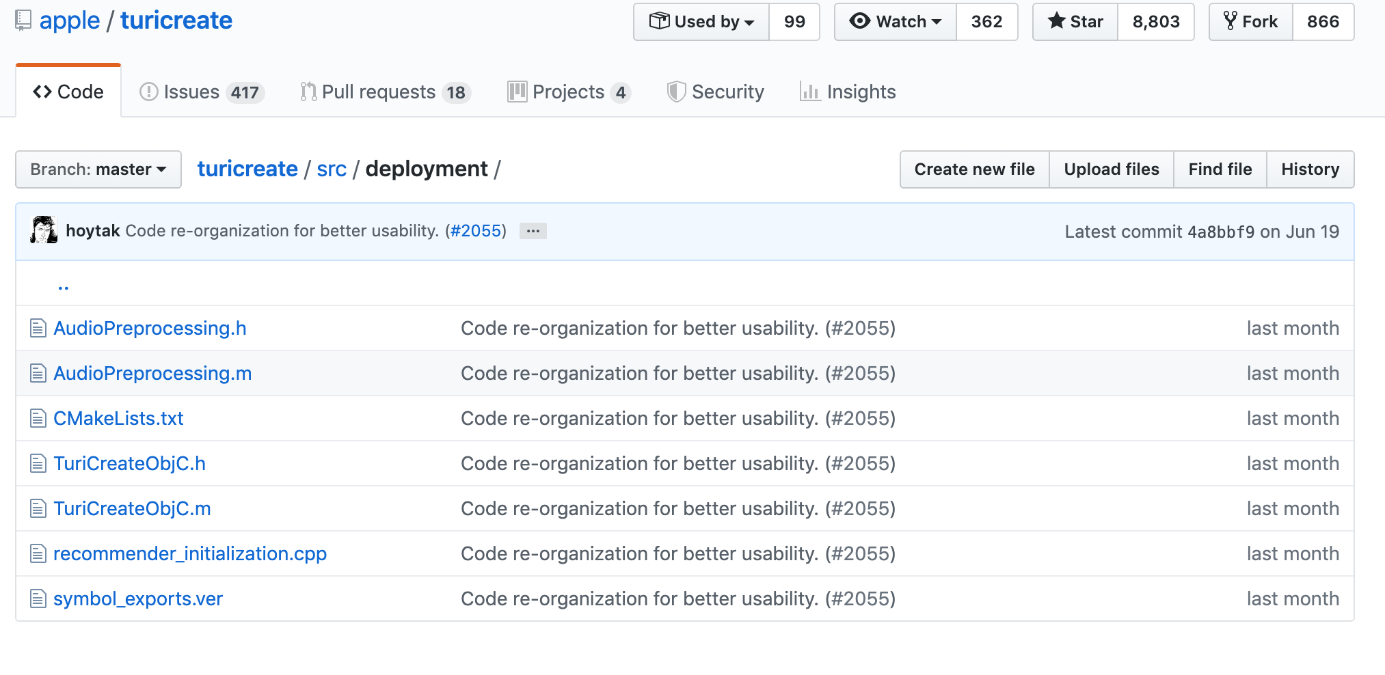Open the AudioPreprocessing.h file
Image resolution: width=1385 pixels, height=675 pixels.
150,328
